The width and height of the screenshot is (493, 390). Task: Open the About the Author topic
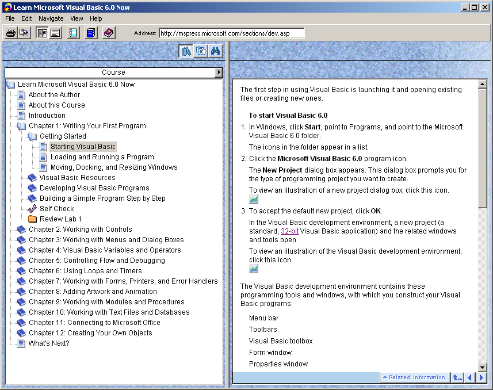pyautogui.click(x=54, y=95)
